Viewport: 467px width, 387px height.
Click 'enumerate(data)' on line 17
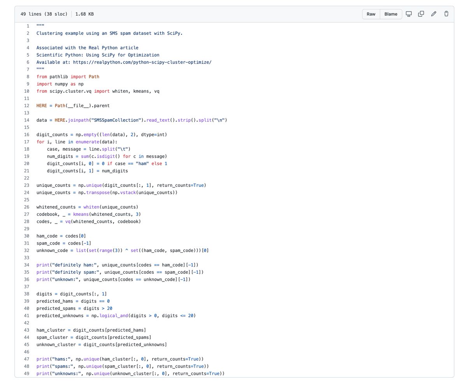click(x=96, y=142)
